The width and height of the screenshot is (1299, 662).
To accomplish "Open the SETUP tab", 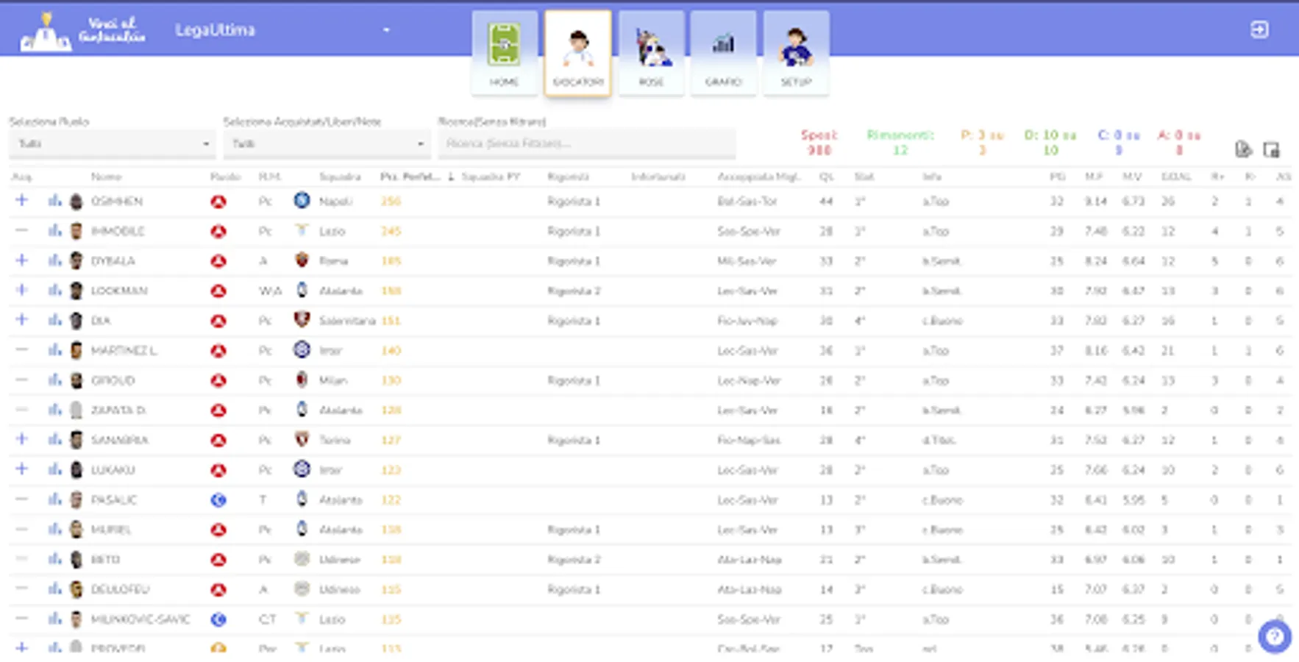I will click(796, 53).
